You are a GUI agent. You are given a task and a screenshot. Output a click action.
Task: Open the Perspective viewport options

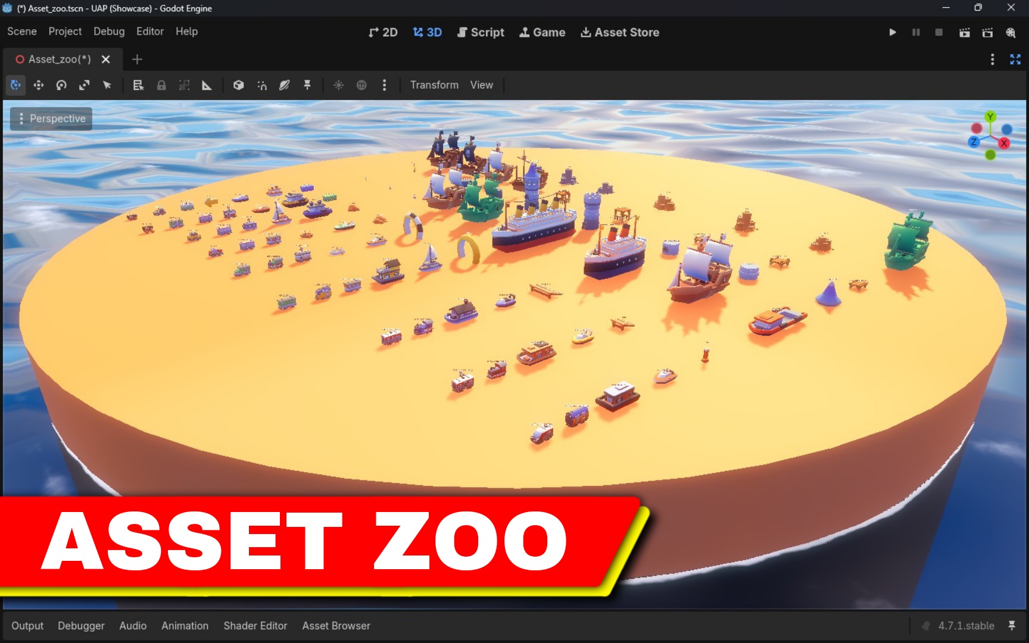click(x=51, y=118)
